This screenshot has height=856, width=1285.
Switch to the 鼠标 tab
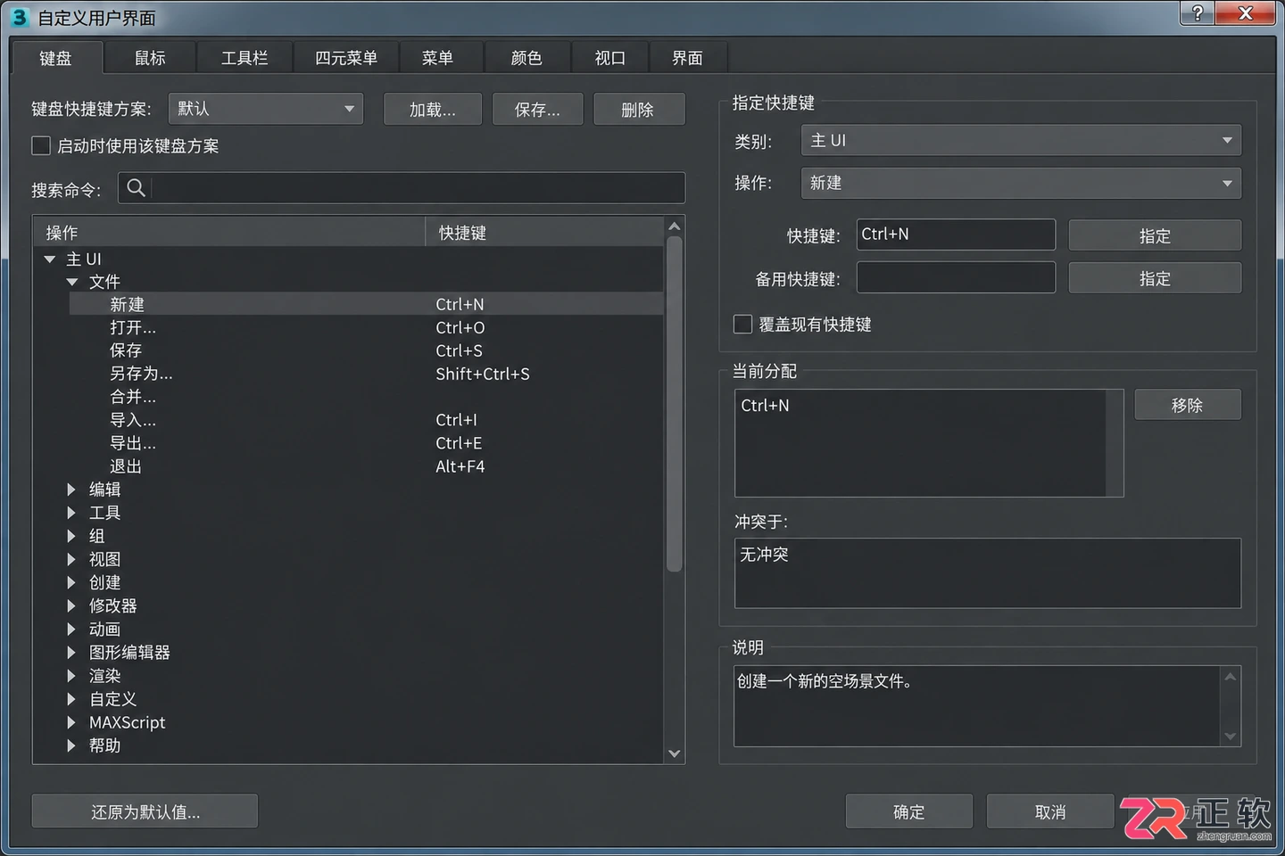(150, 58)
